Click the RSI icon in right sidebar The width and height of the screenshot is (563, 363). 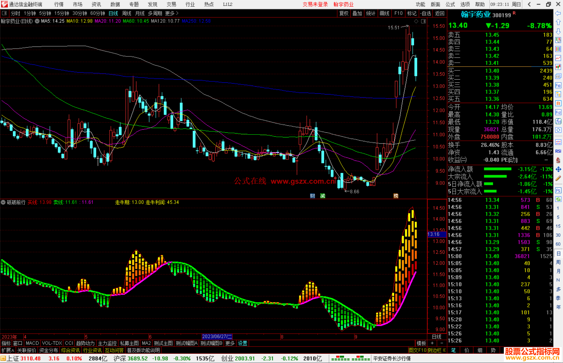point(558,151)
